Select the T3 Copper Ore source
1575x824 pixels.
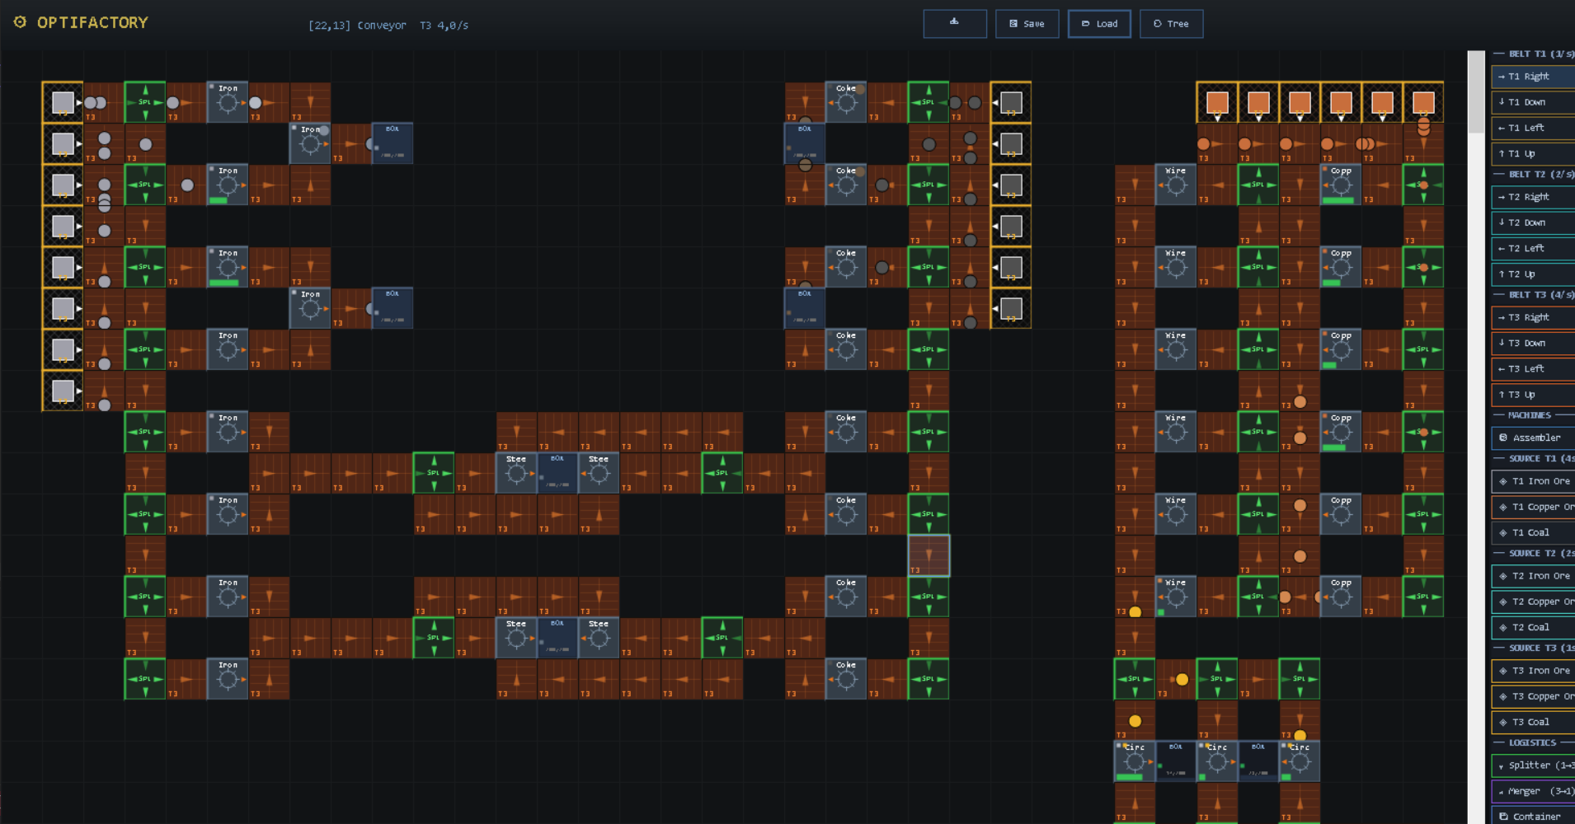(x=1534, y=696)
